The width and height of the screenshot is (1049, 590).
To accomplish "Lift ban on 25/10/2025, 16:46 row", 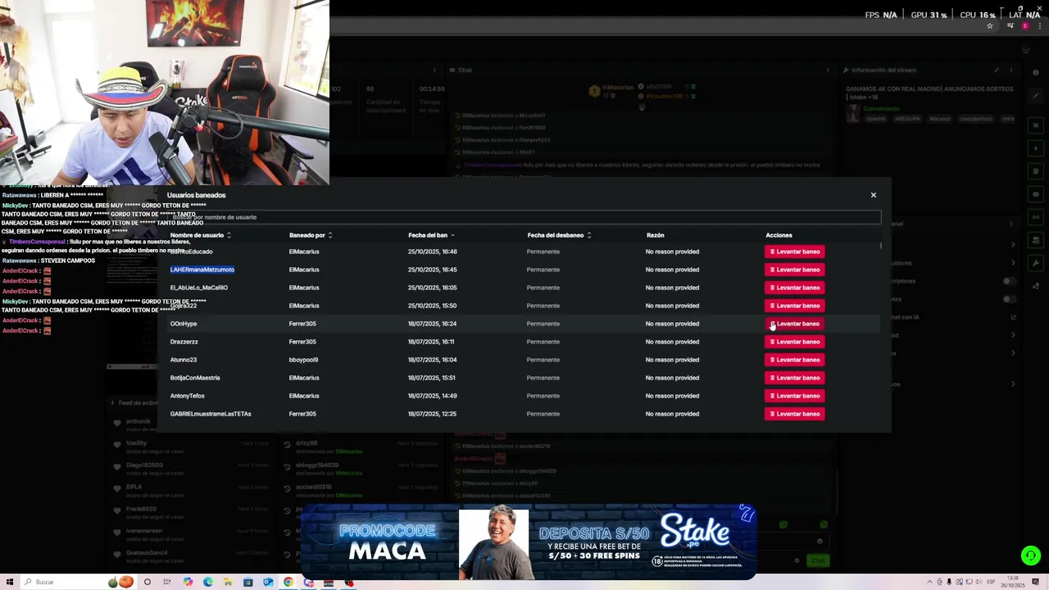I will tap(795, 252).
